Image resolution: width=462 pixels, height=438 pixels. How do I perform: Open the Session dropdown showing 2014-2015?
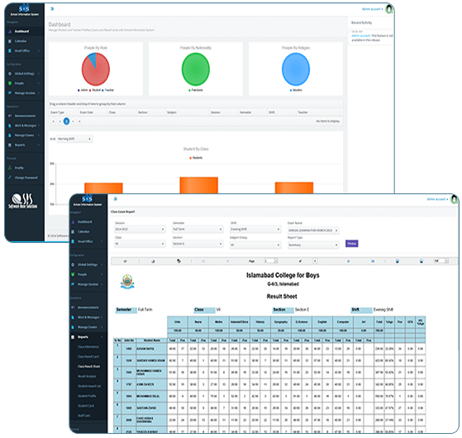pos(140,229)
